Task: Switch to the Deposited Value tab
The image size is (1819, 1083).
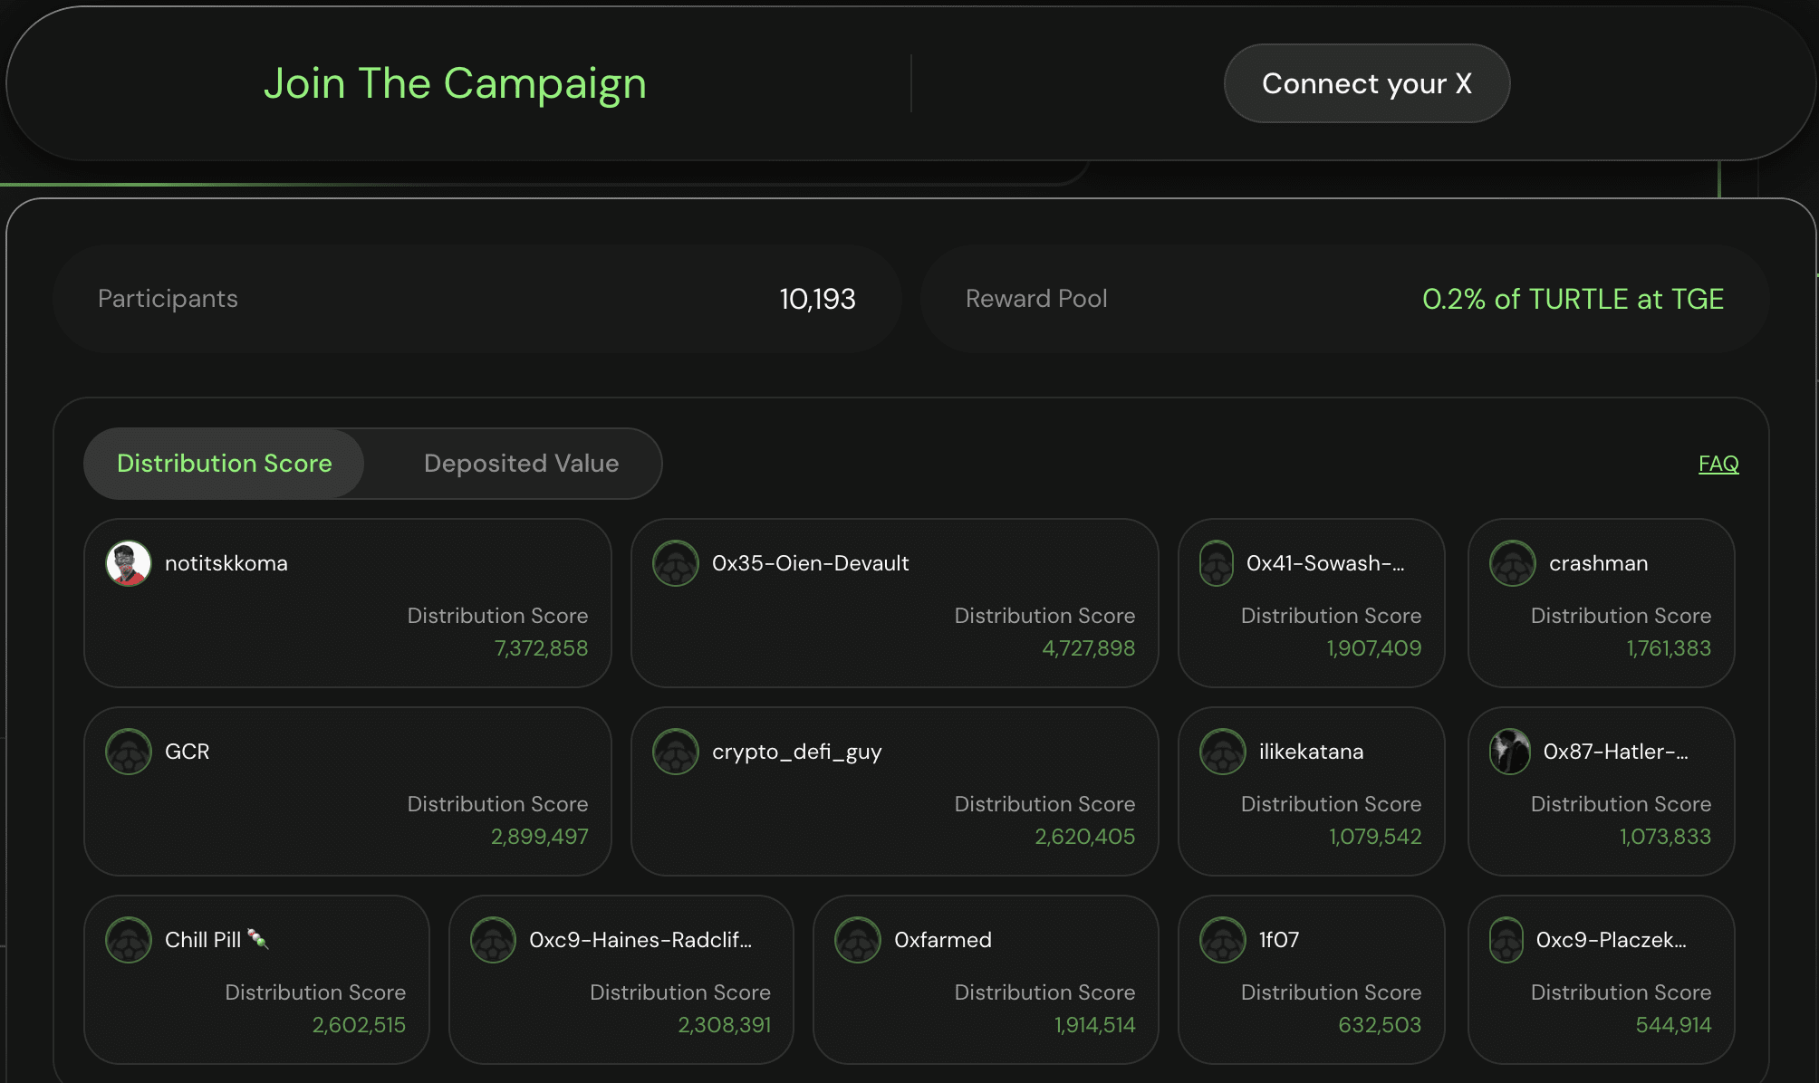Action: (x=521, y=464)
